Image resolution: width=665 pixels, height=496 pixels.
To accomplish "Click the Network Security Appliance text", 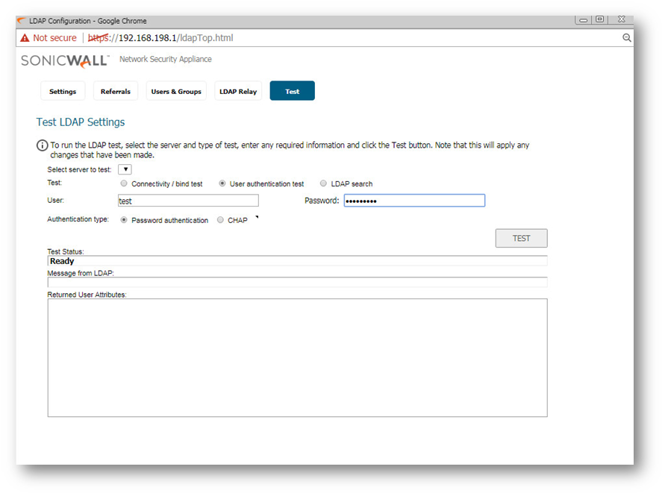I will point(166,60).
